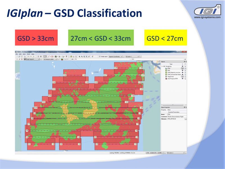Click the first magnifier zoom icon
225x169 pixels.
click(x=80, y=57)
